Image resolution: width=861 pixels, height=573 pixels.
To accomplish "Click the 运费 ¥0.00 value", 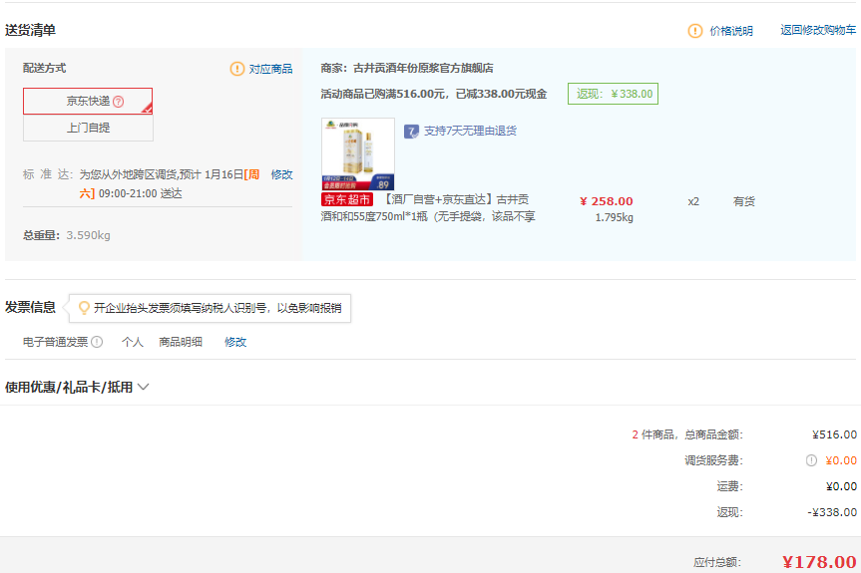I will pyautogui.click(x=841, y=486).
